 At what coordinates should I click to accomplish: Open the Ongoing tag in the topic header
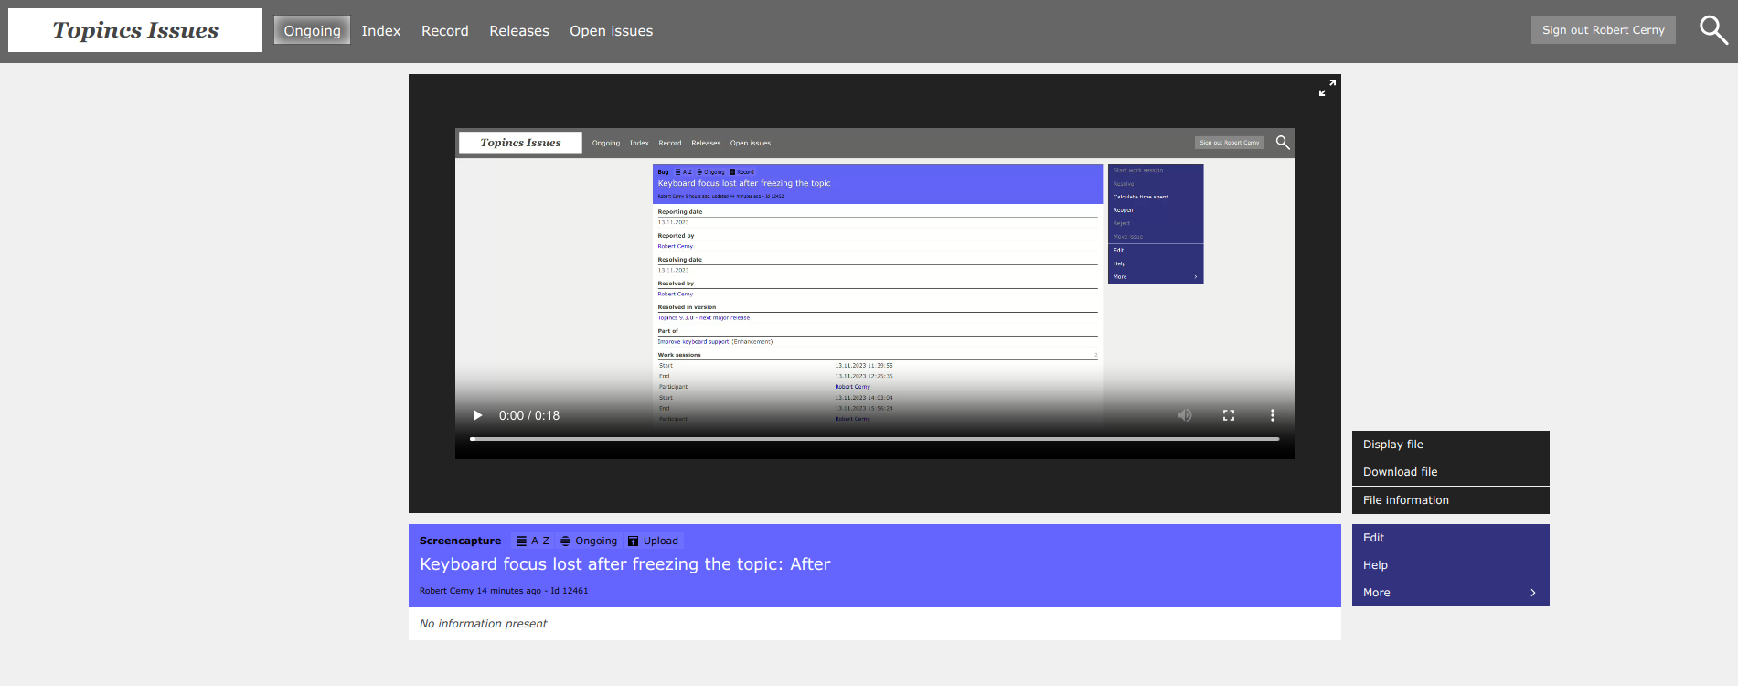click(589, 541)
